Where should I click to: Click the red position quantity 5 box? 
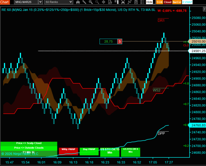click(120, 42)
